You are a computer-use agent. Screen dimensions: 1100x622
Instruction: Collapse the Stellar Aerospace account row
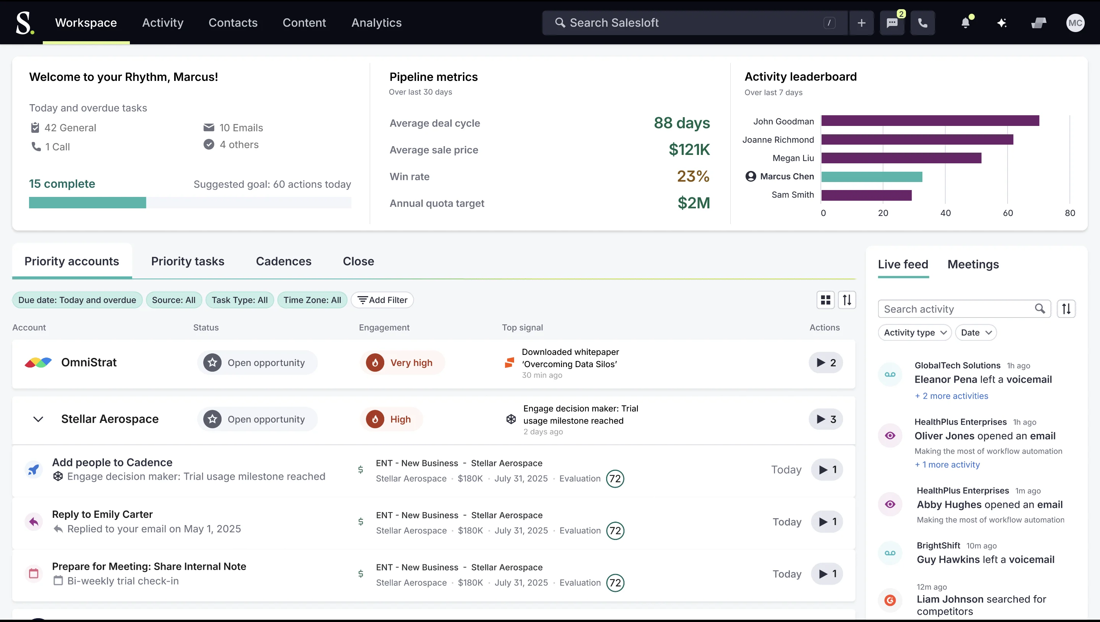[38, 419]
